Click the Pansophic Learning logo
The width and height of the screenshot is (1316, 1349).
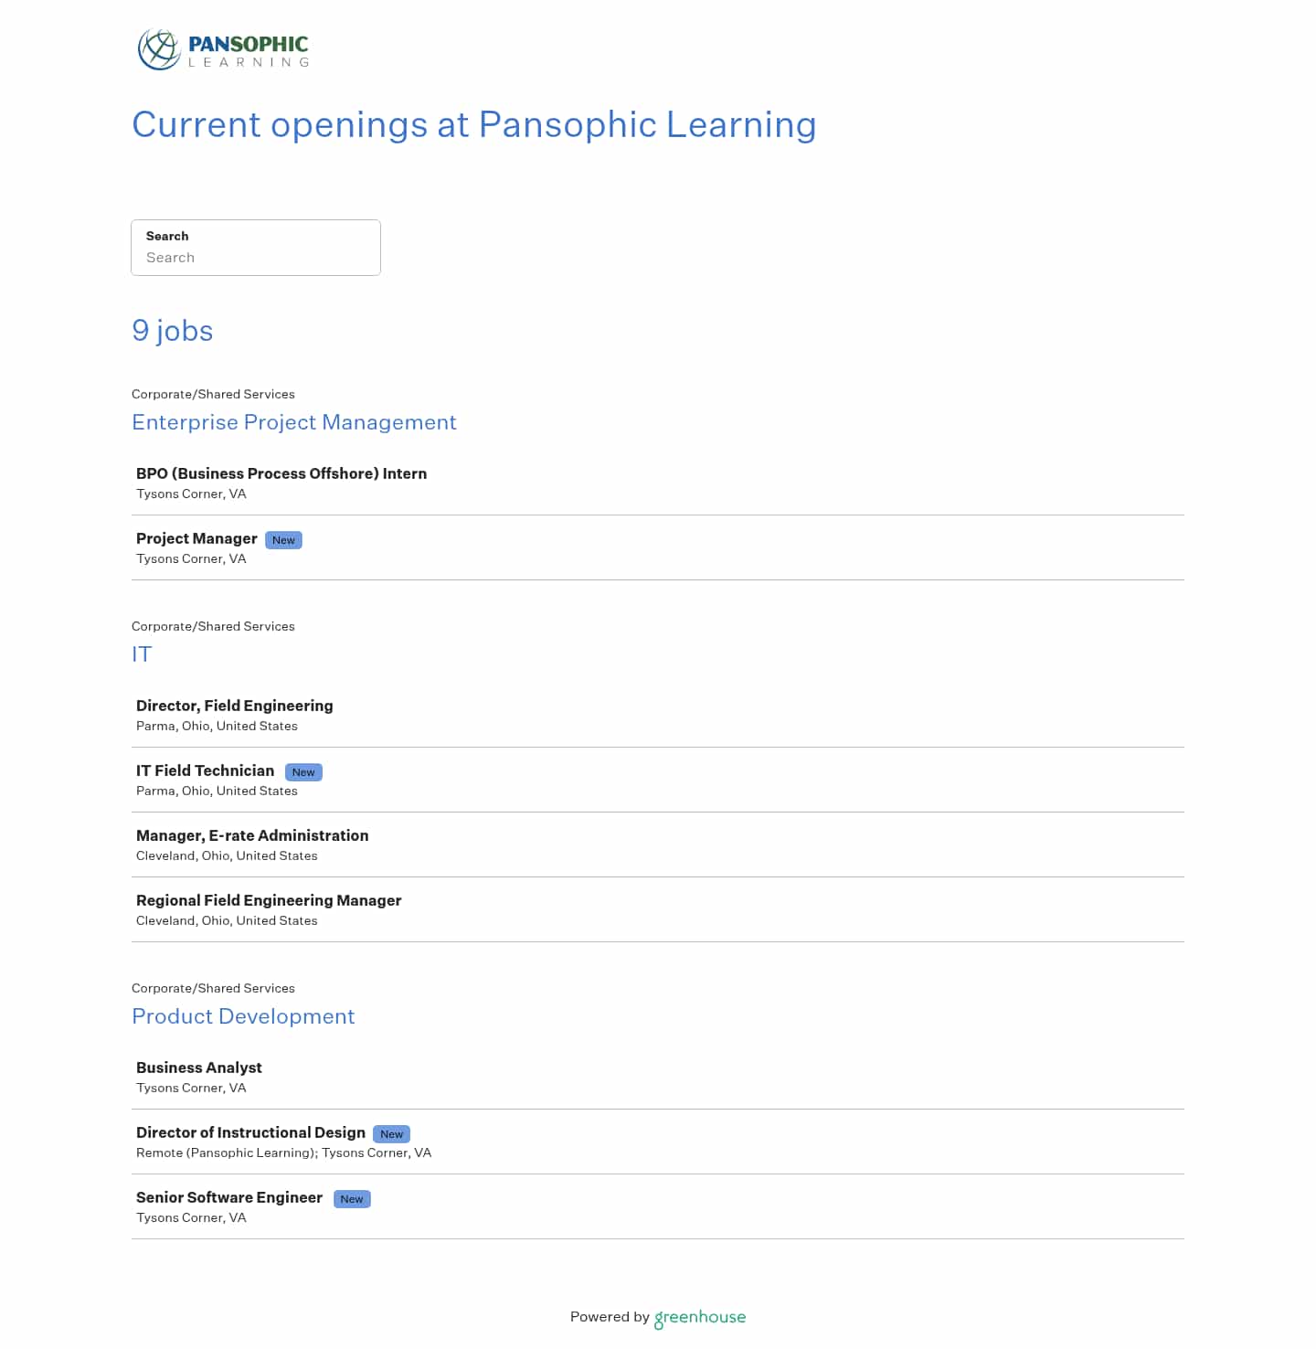[223, 49]
